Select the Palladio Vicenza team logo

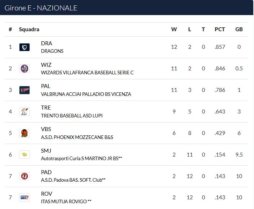[x=24, y=90]
